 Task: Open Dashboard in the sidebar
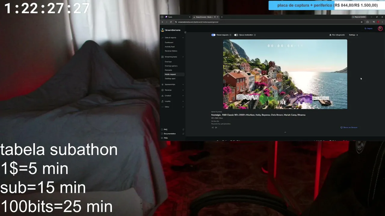pyautogui.click(x=169, y=43)
